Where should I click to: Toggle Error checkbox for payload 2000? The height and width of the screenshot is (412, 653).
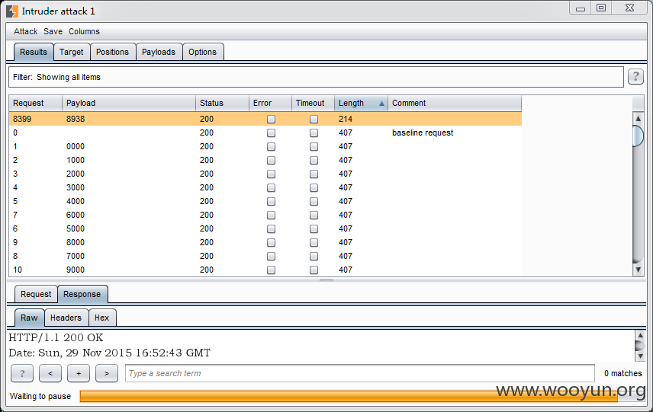pyautogui.click(x=271, y=174)
